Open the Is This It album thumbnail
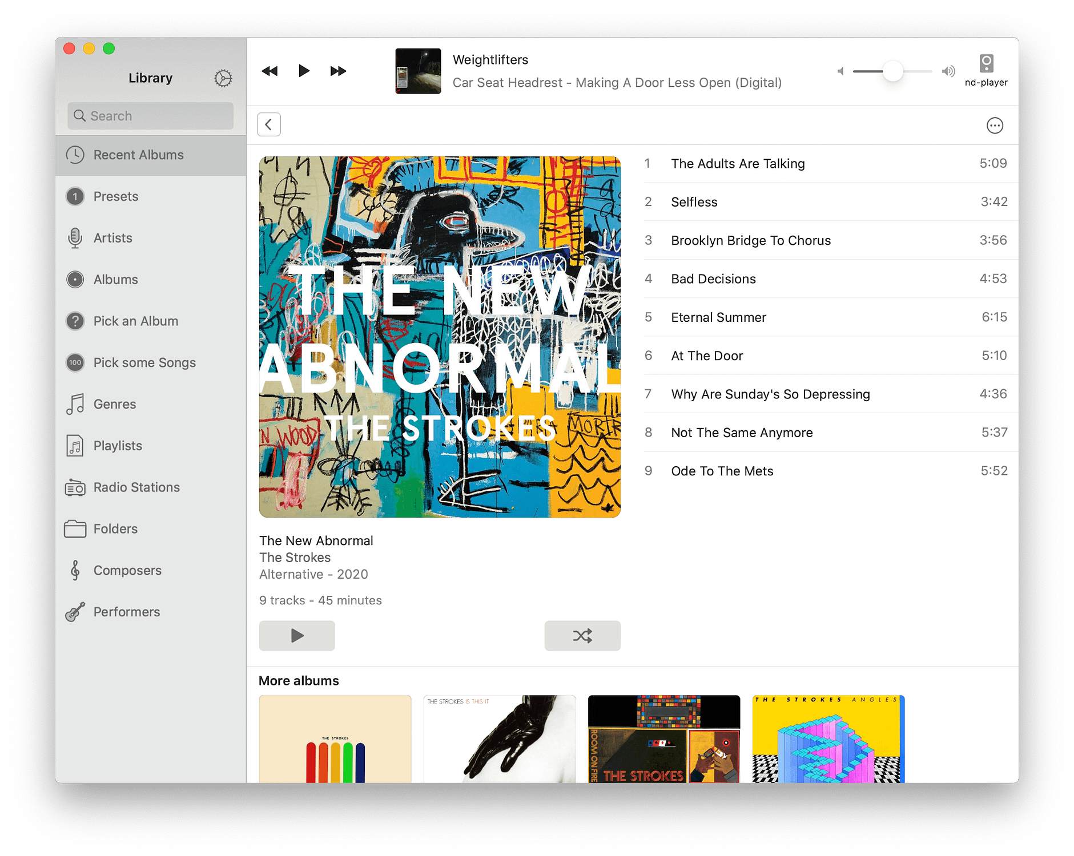1074x856 pixels. pyautogui.click(x=500, y=739)
